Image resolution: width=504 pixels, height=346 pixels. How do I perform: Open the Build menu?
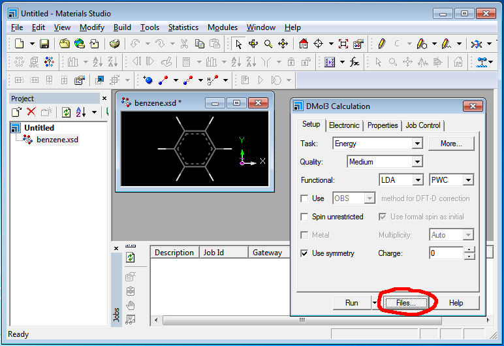pyautogui.click(x=122, y=27)
